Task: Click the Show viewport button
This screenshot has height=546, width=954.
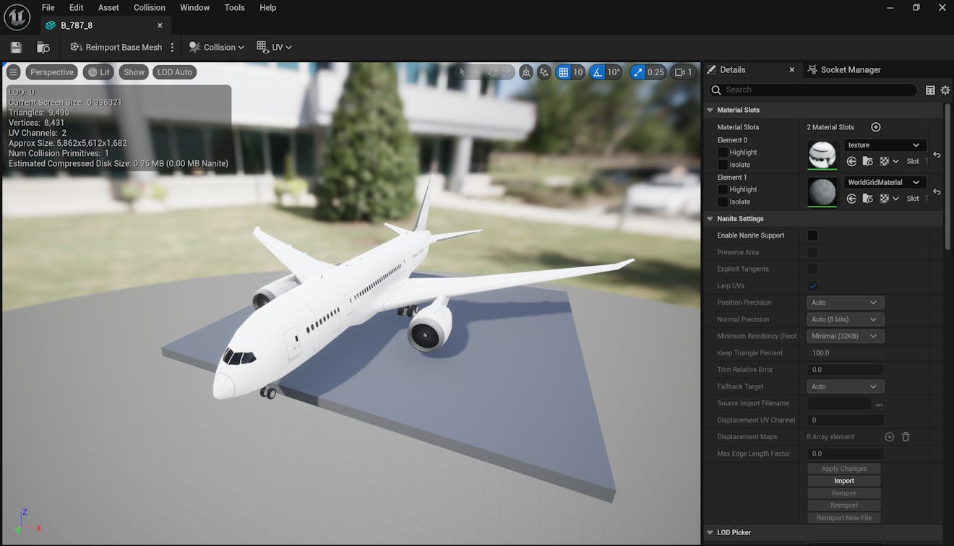Action: [134, 72]
